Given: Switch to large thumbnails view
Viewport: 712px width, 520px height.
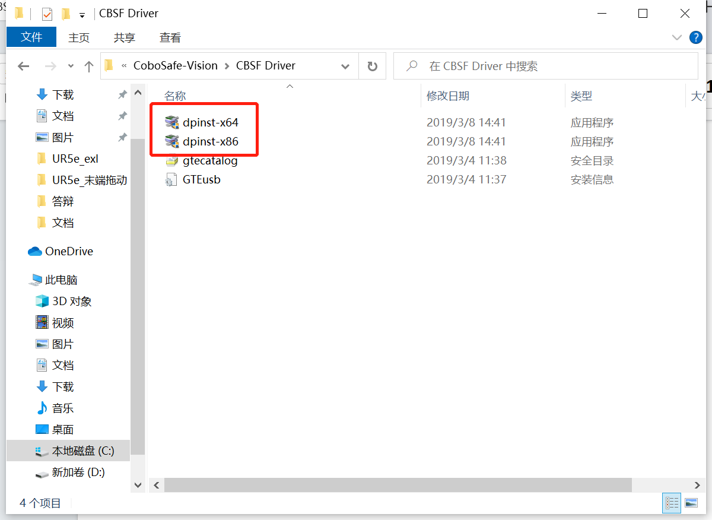Looking at the screenshot, I should [691, 503].
